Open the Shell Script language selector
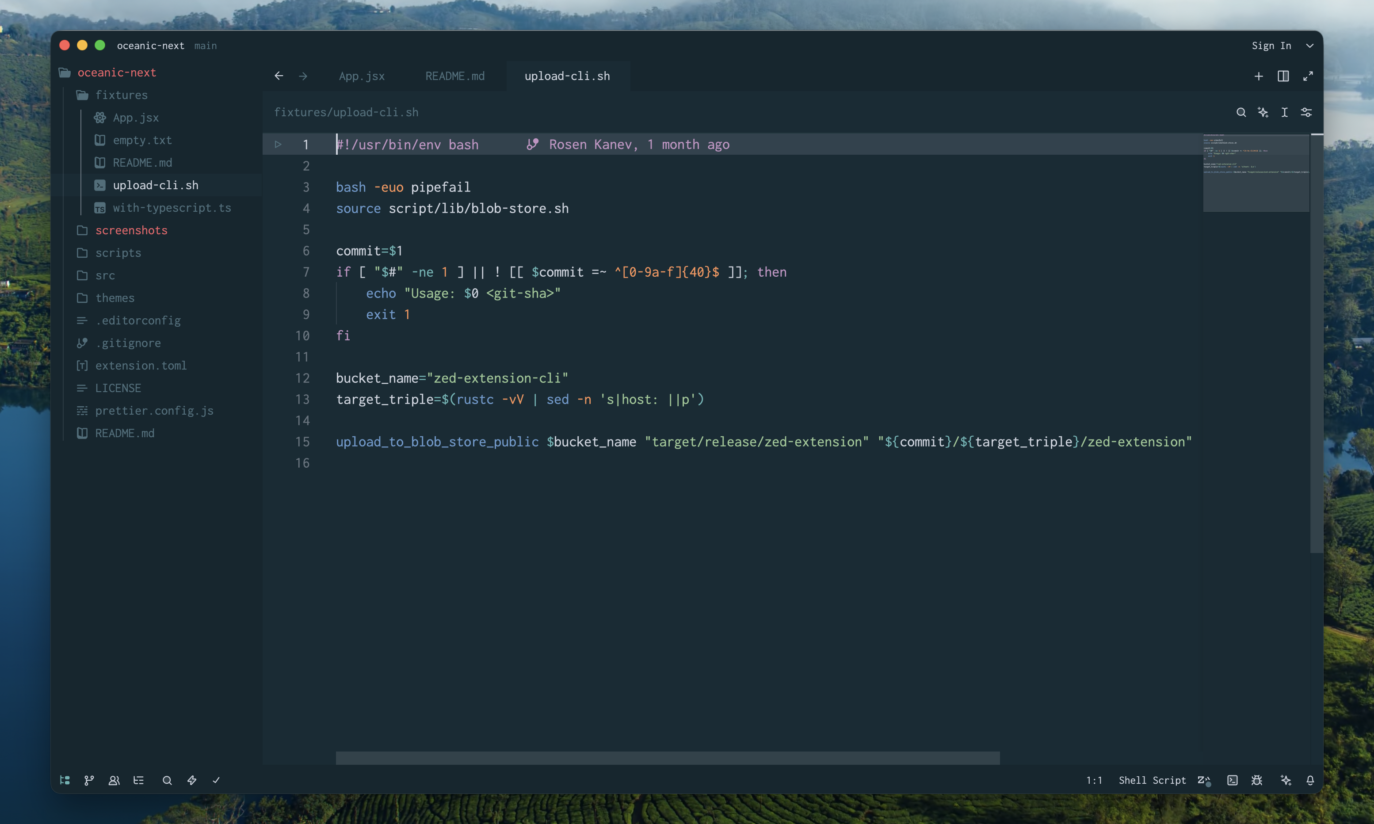Viewport: 1374px width, 824px height. (1152, 780)
